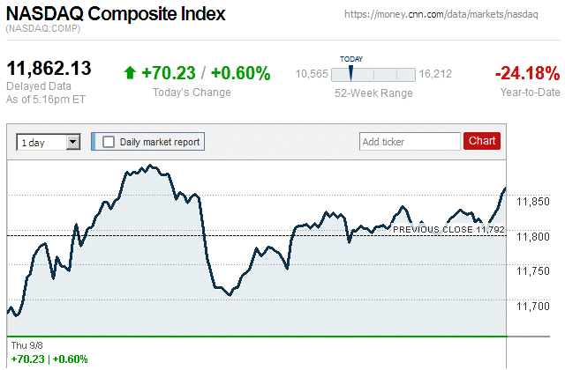Click the 11,850 y-axis label
This screenshot has height=370, width=565.
coord(531,202)
